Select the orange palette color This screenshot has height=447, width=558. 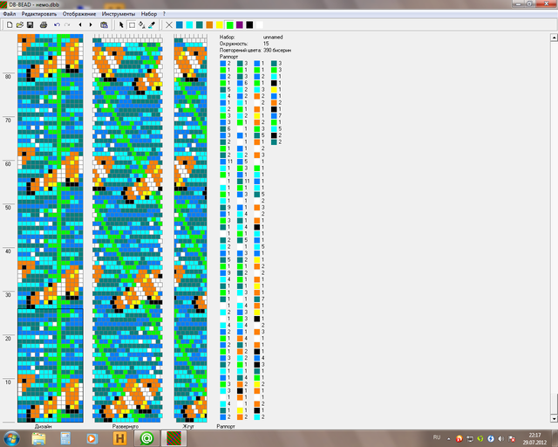(209, 25)
